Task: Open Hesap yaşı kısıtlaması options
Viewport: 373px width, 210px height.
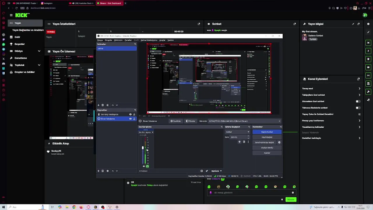Action: pos(359,120)
